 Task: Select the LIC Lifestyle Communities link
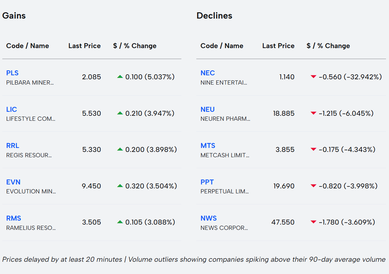pyautogui.click(x=12, y=109)
